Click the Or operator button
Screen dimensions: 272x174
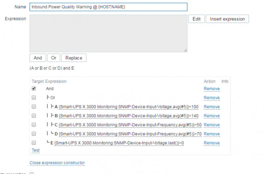tap(53, 58)
